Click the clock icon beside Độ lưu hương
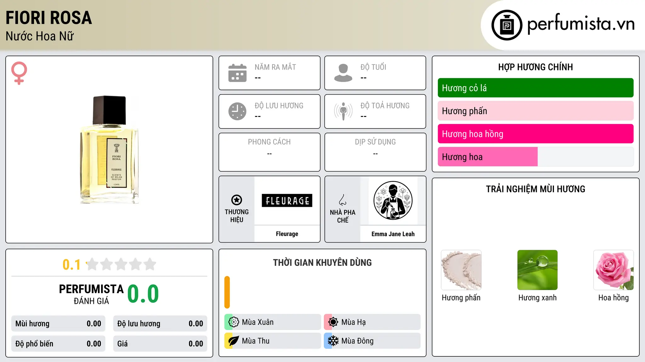 pyautogui.click(x=237, y=111)
